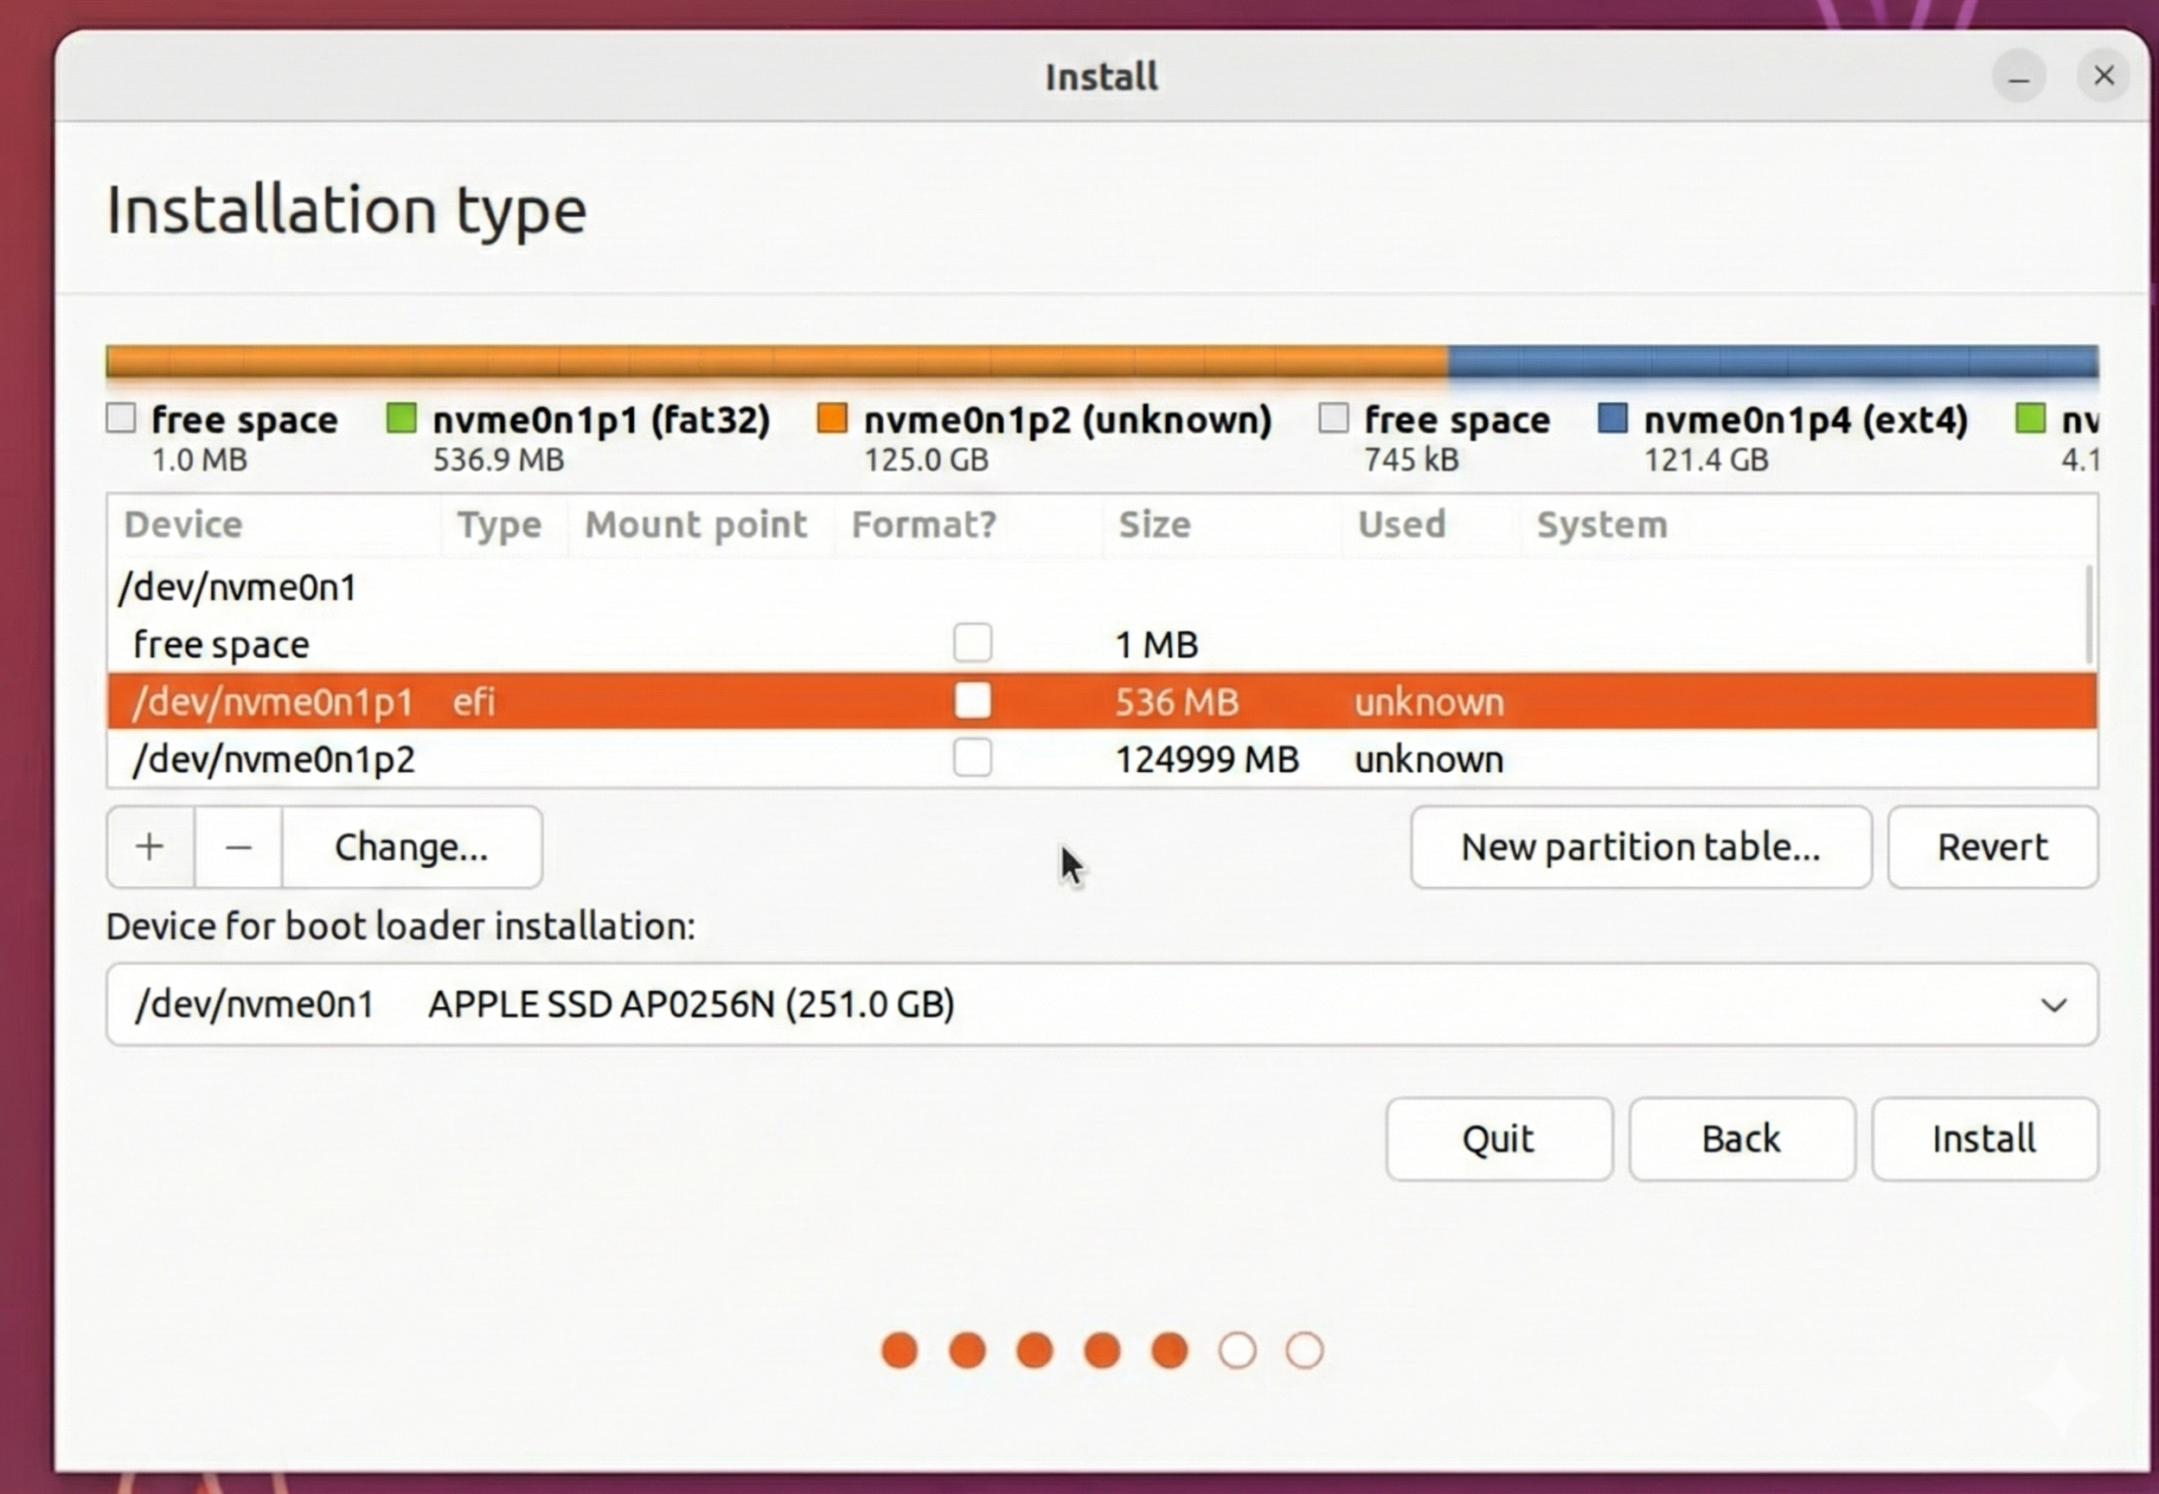Toggle the Format checkbox for /dev/nvme0n1p2
This screenshot has width=2159, height=1494.
pos(973,759)
